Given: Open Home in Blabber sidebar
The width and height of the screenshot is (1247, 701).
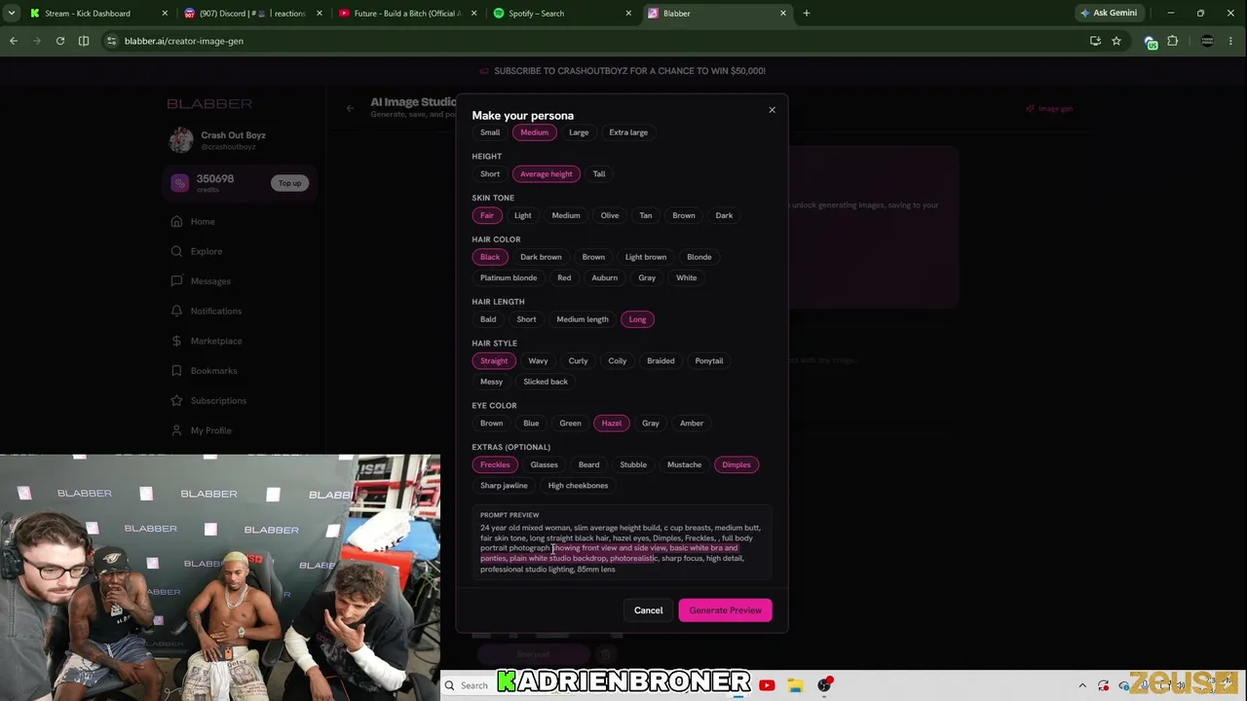Looking at the screenshot, I should point(203,222).
